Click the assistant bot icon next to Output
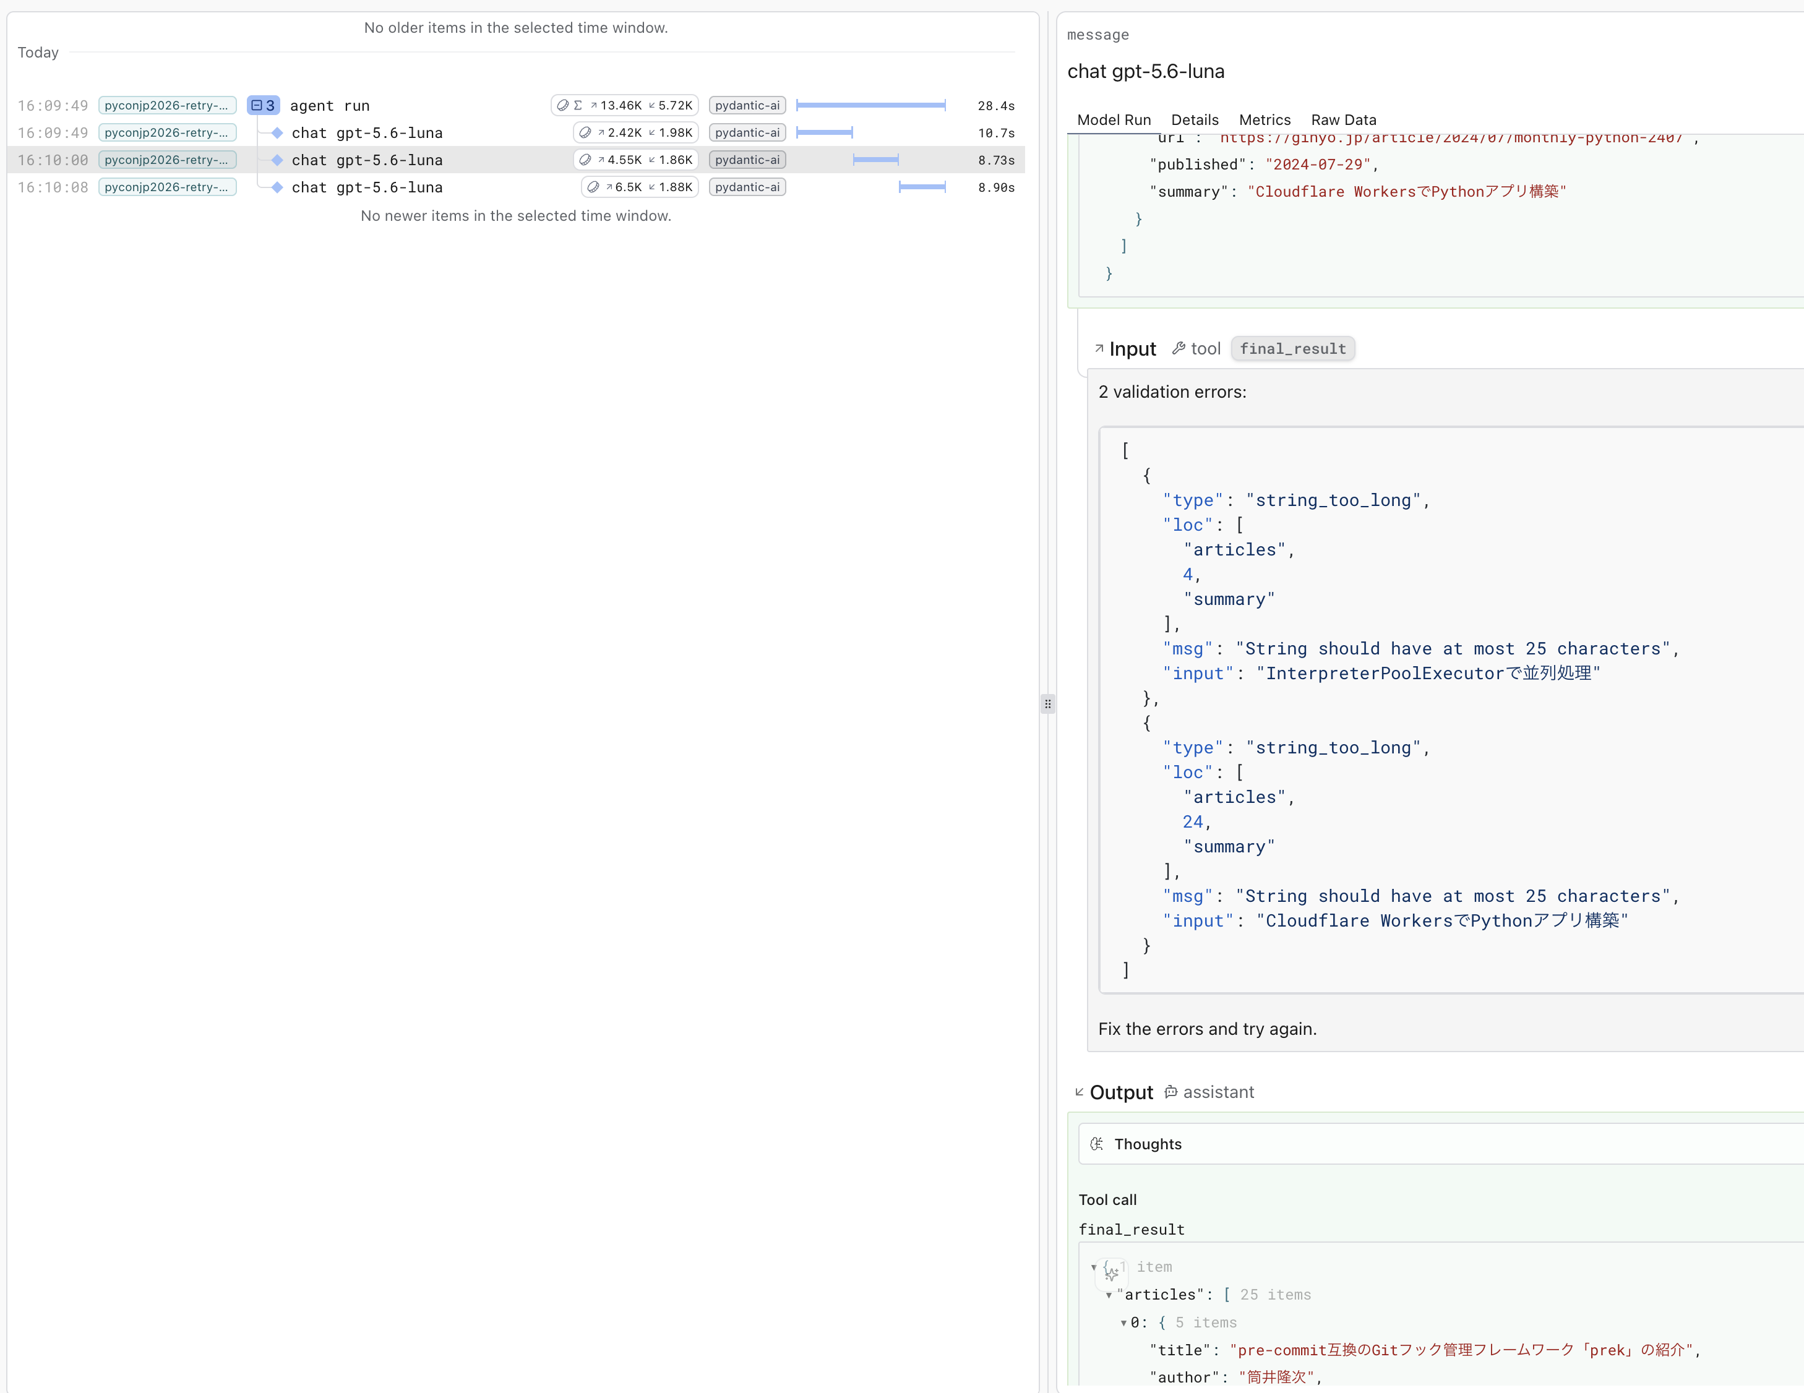 1170,1092
